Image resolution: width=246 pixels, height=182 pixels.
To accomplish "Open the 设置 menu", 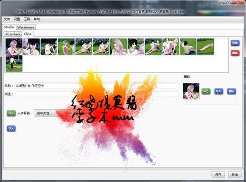I will (17, 19).
